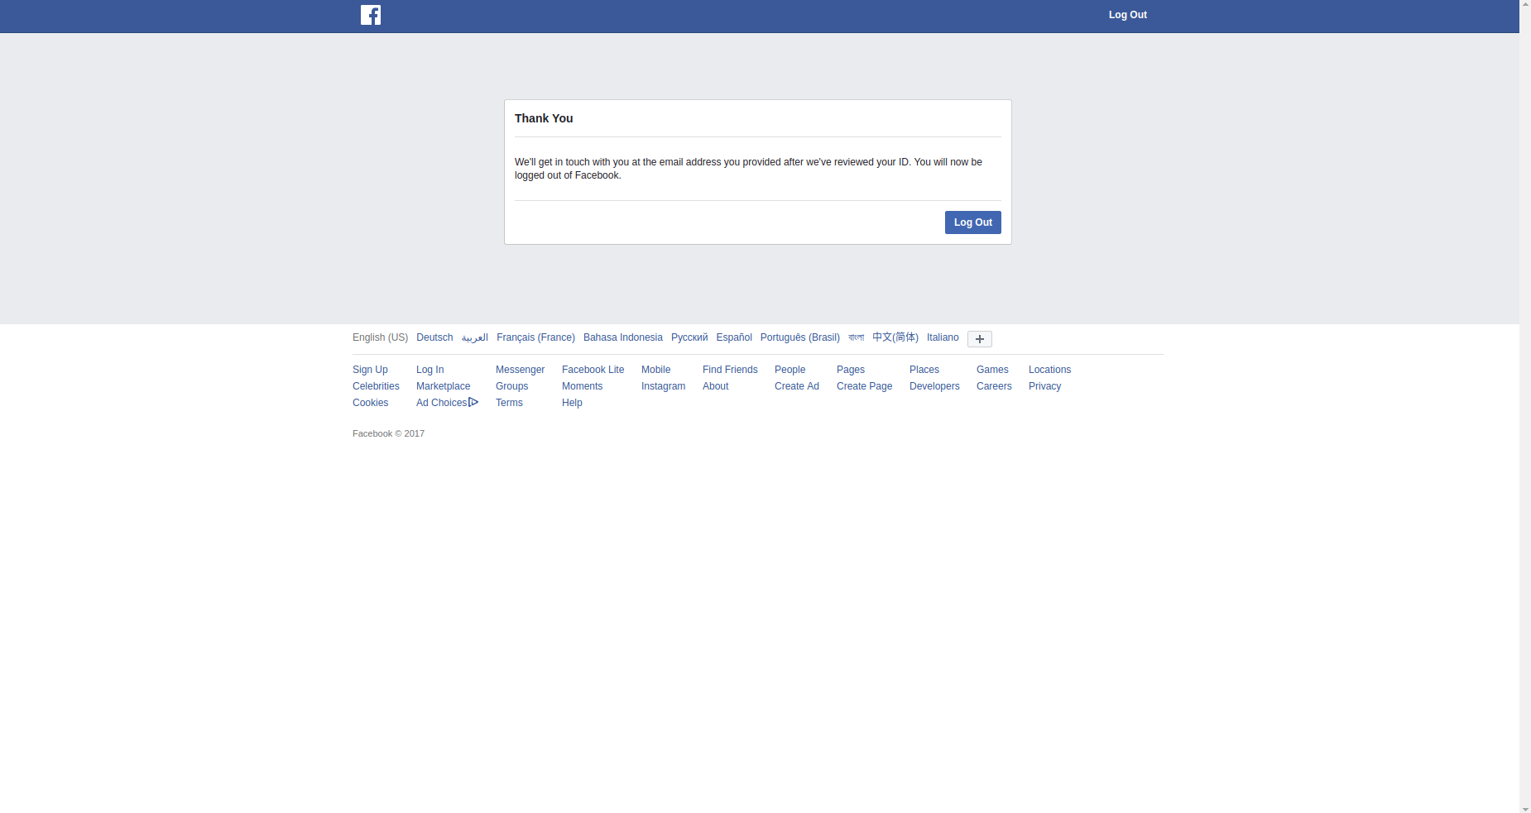Open the Locations footer link
This screenshot has width=1531, height=813.
(x=1049, y=370)
